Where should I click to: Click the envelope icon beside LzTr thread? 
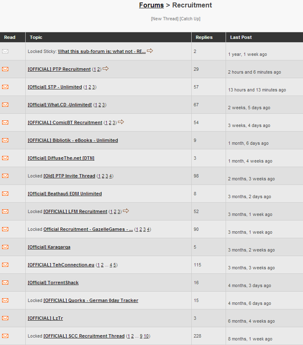5,318
